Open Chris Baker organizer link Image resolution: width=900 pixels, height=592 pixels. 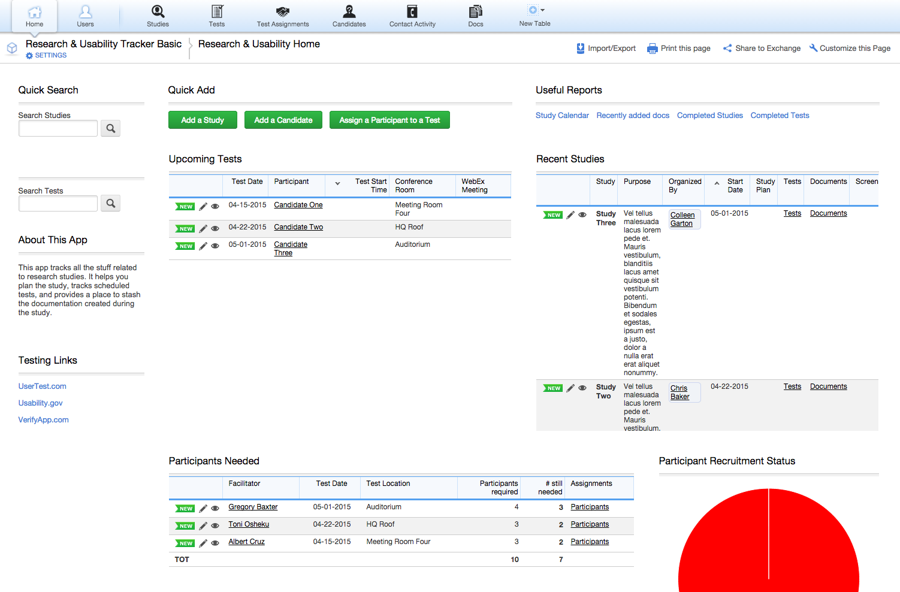(680, 392)
